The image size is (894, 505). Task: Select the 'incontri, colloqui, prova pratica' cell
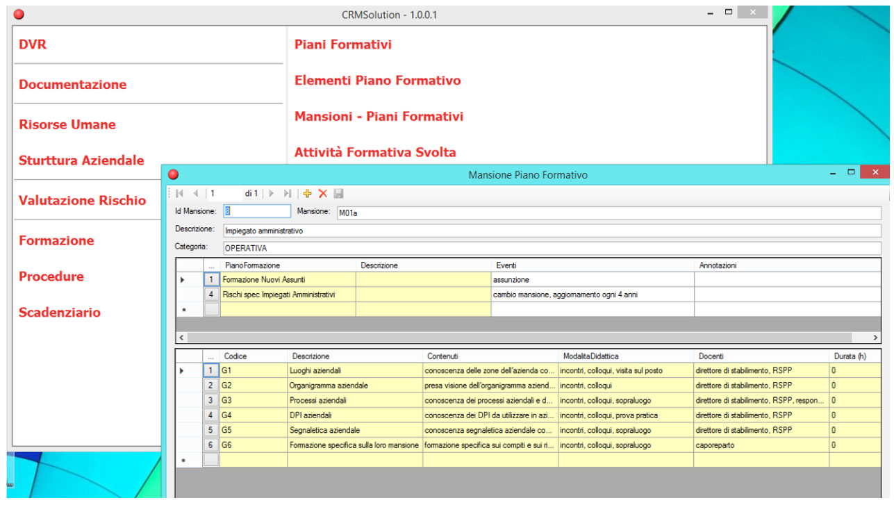click(x=626, y=415)
